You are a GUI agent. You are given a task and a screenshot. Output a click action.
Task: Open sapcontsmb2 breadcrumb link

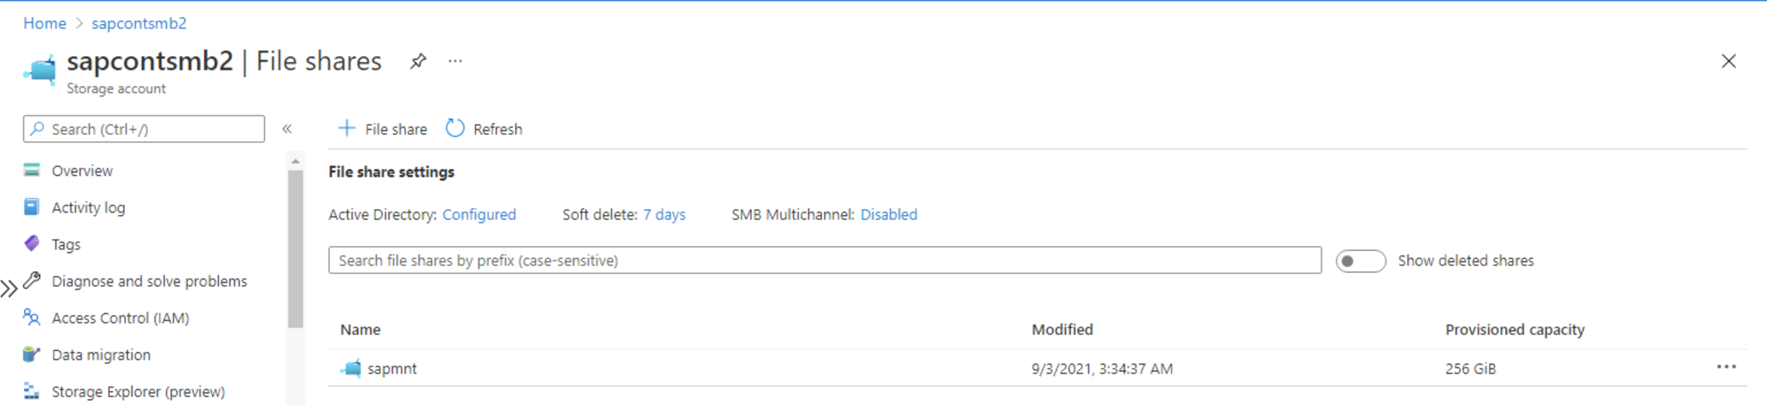[138, 22]
